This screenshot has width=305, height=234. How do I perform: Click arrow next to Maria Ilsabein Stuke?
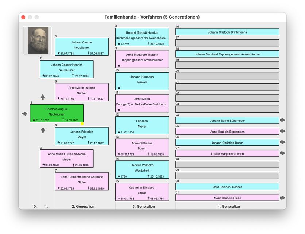tap(283, 198)
